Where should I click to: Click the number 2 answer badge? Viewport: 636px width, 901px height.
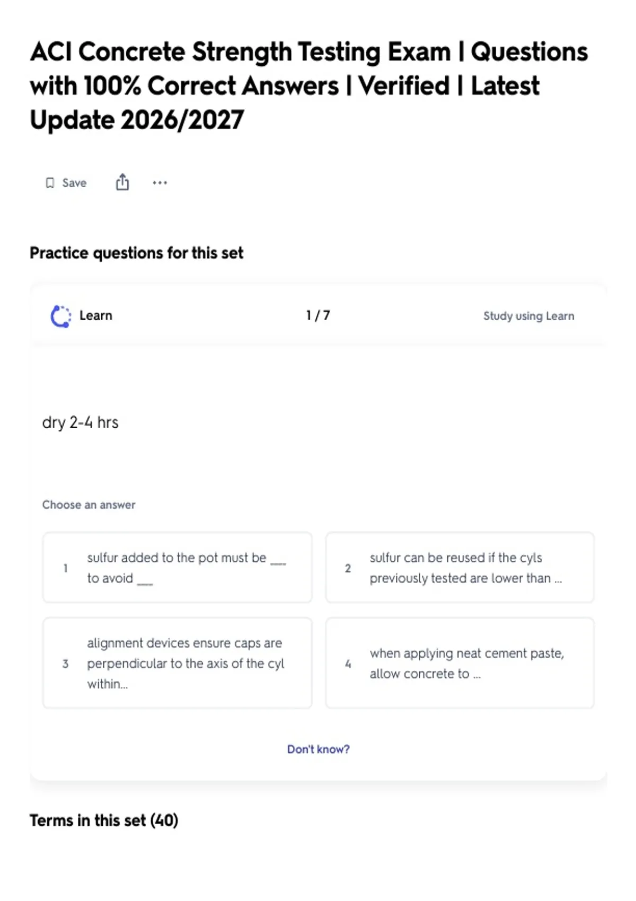click(348, 568)
